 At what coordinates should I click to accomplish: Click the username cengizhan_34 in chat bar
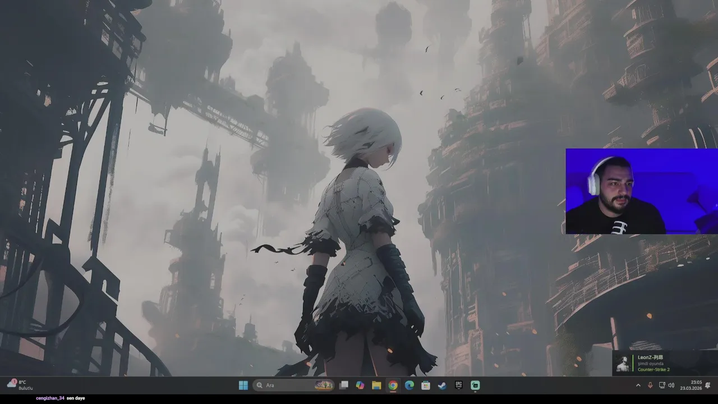pos(50,398)
